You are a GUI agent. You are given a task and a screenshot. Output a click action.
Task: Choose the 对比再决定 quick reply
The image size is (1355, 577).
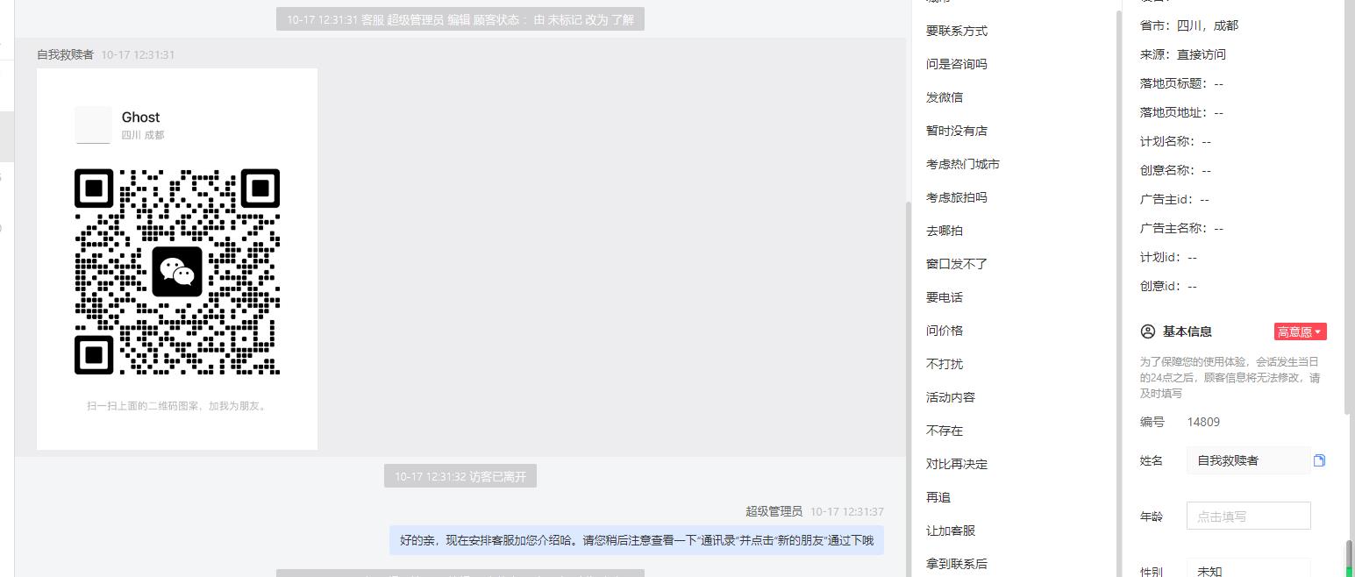point(957,464)
